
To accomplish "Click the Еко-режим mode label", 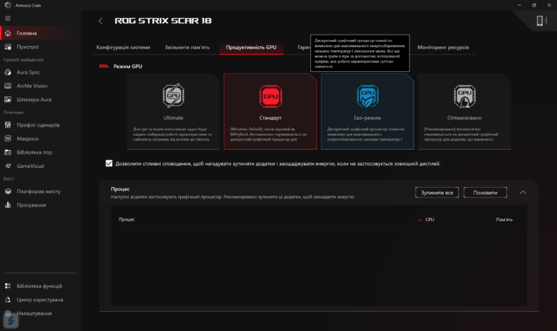I will [x=368, y=118].
